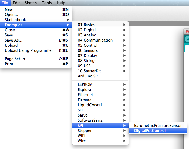Open the File menu
The width and height of the screenshot is (189, 149).
(5, 3)
